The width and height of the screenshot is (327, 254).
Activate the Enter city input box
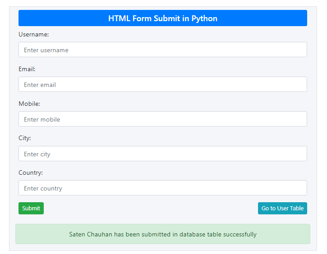tap(163, 154)
